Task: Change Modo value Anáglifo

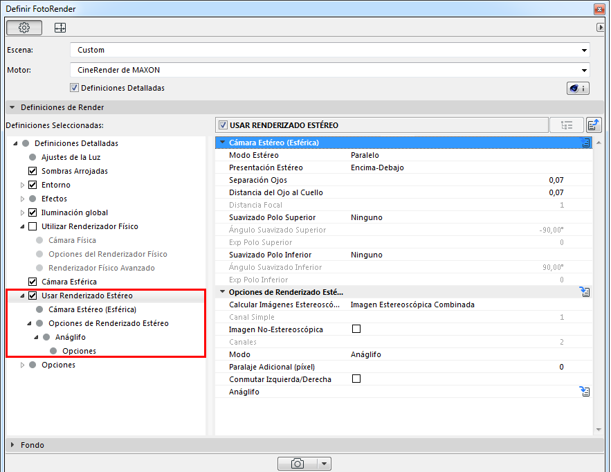Action: point(365,354)
